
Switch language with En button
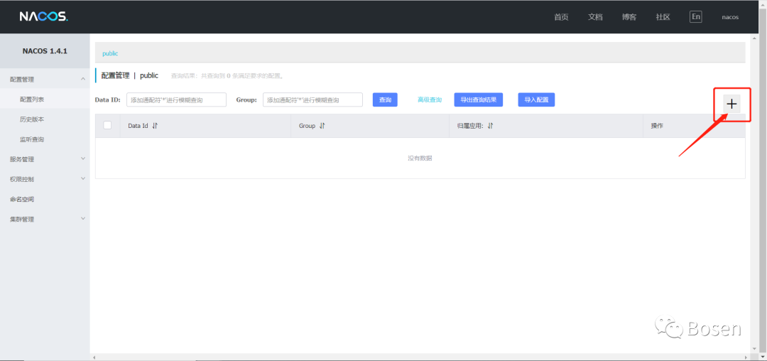click(x=695, y=16)
